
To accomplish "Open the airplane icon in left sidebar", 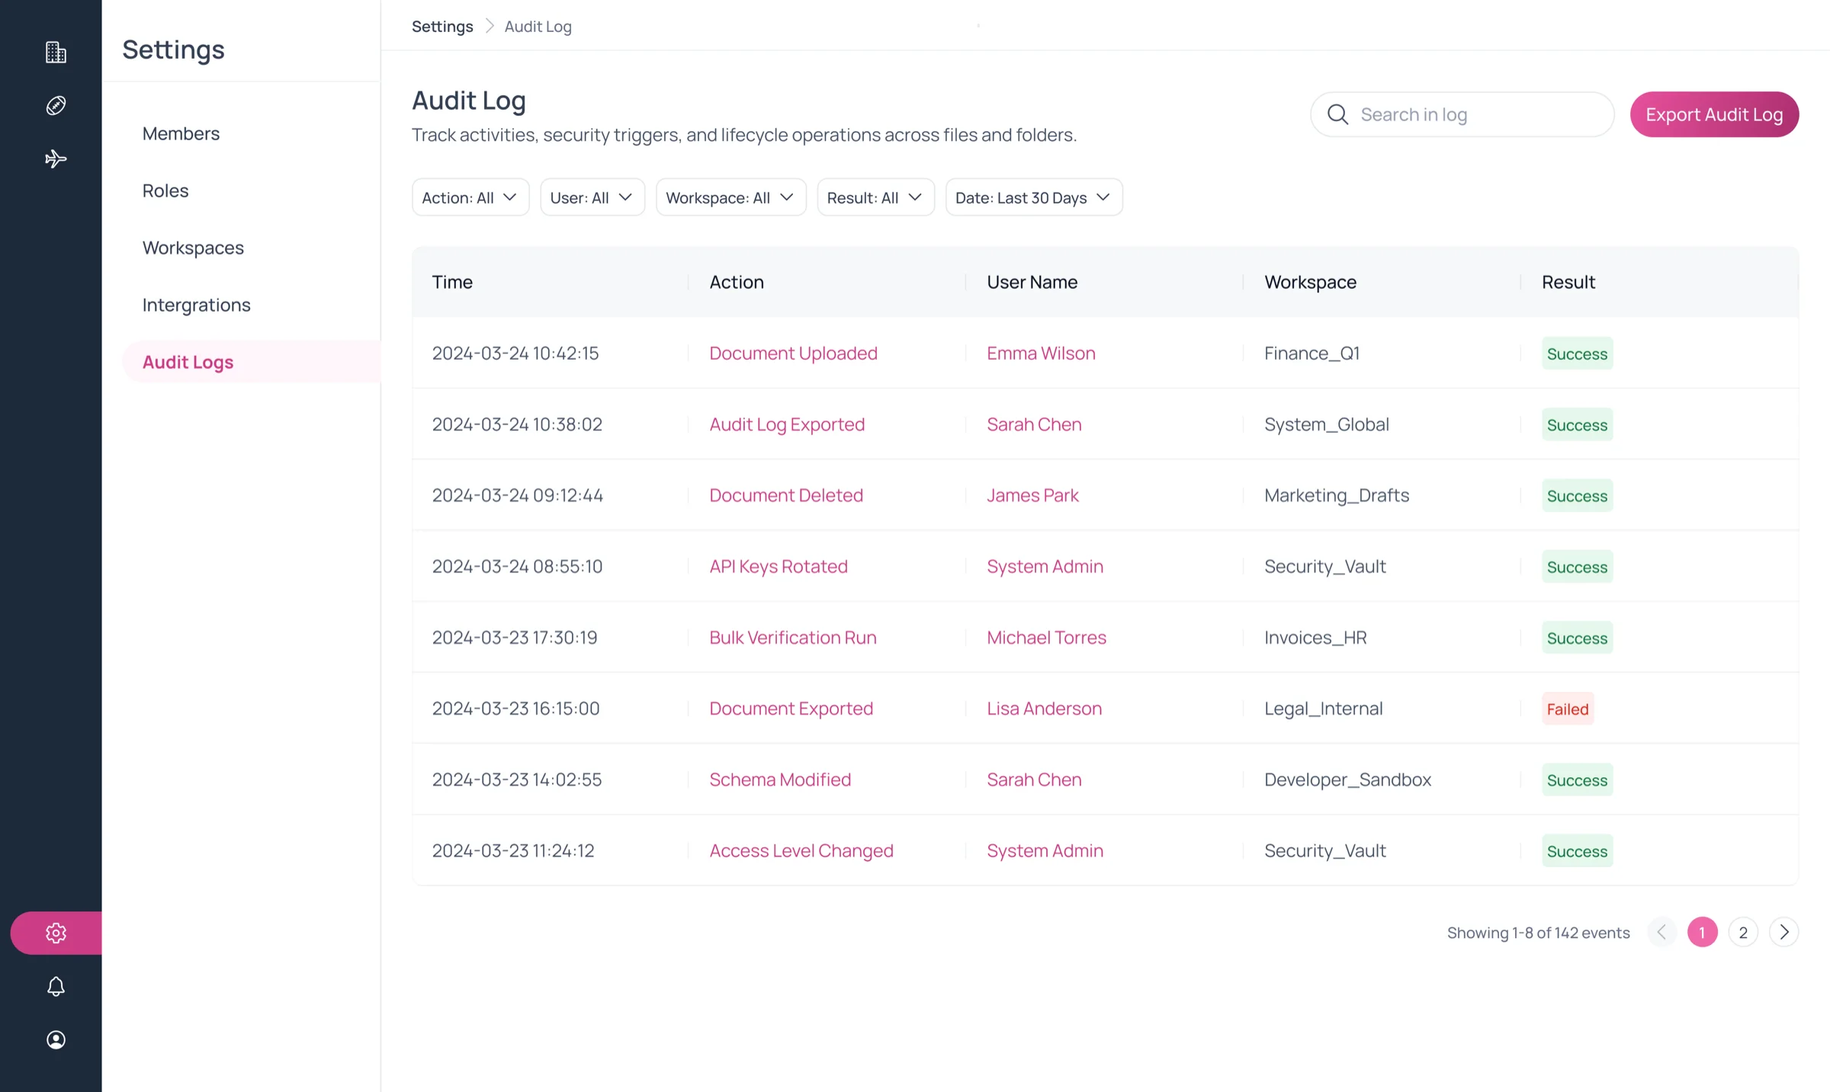I will click(x=56, y=159).
